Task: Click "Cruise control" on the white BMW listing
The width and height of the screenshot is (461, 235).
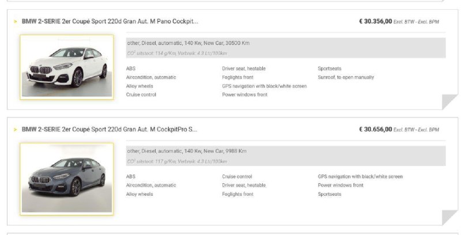Action: click(141, 94)
